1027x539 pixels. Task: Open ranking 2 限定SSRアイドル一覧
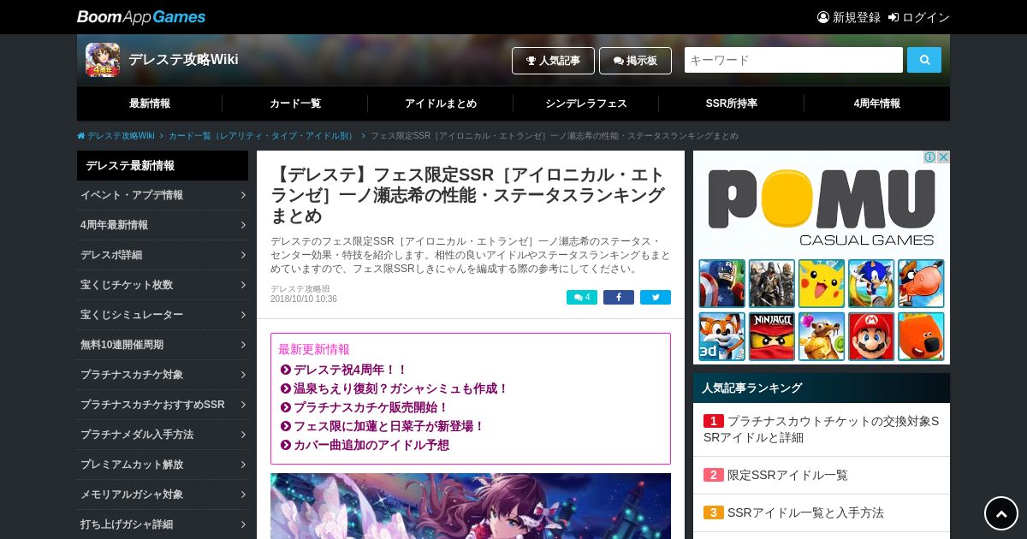pos(822,475)
